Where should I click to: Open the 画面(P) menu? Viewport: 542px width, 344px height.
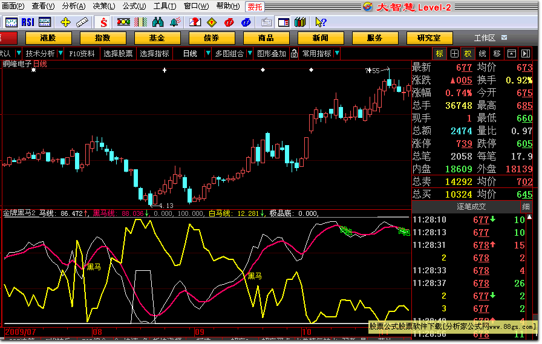pyautogui.click(x=13, y=6)
